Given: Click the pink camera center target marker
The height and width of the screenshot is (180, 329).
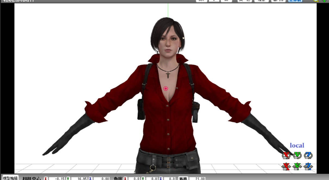Looking at the screenshot, I should pos(166,89).
